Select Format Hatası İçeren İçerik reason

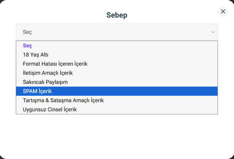click(x=117, y=64)
